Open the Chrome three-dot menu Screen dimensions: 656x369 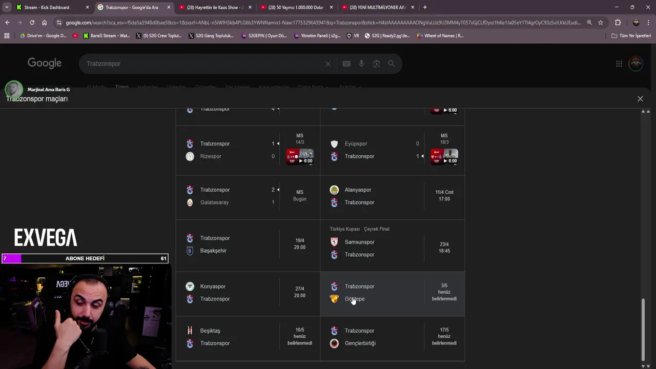(648, 23)
